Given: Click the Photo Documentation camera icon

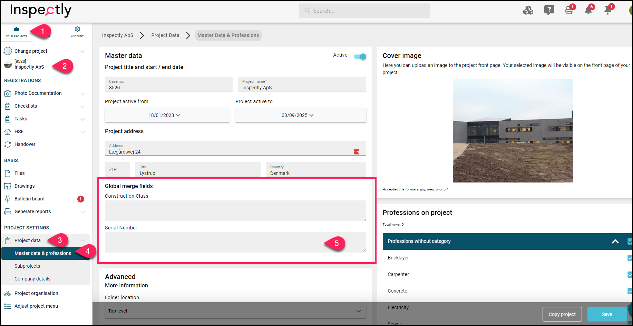Looking at the screenshot, I should [x=8, y=93].
